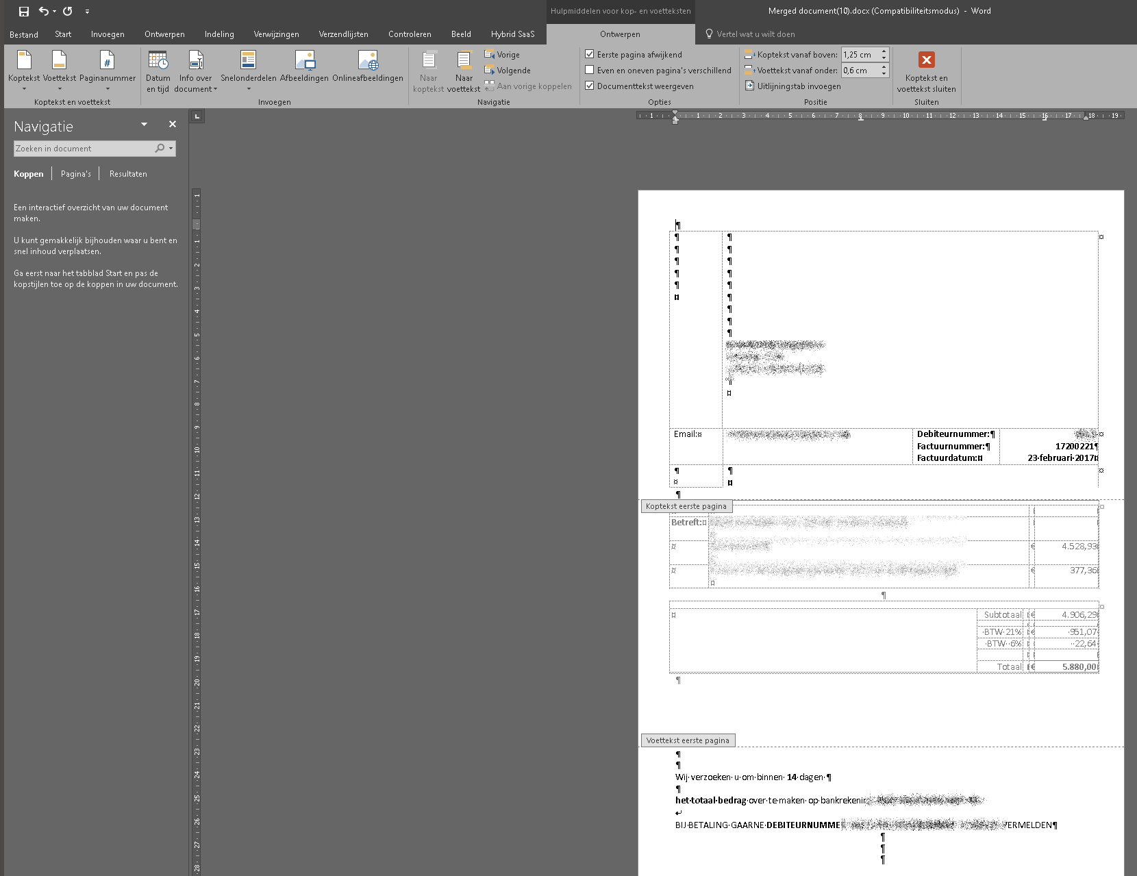Go to footer with Naar voettekst

(464, 62)
